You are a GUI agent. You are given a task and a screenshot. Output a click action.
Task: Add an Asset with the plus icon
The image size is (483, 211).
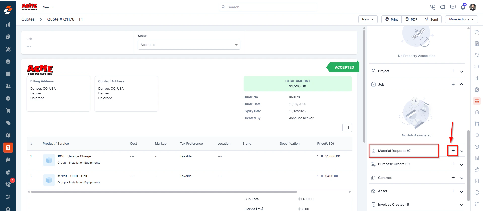point(453,191)
